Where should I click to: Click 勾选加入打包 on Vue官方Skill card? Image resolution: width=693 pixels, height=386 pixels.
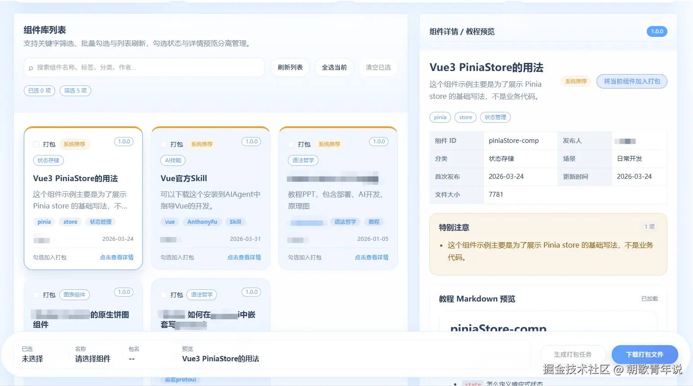coord(177,257)
